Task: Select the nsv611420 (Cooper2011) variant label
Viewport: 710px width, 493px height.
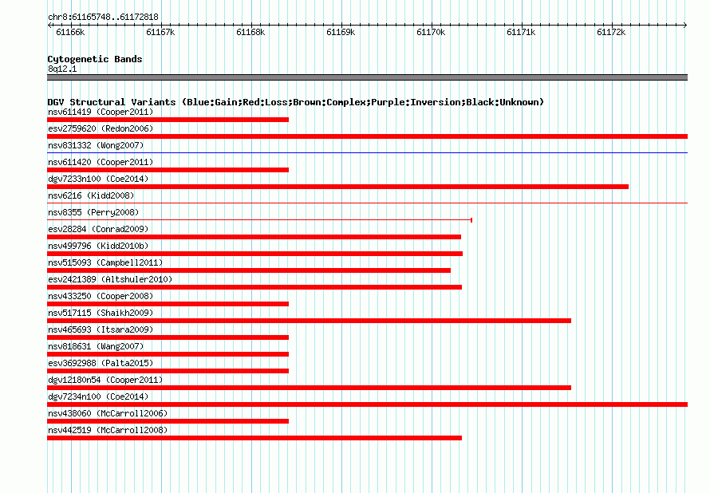Action: click(x=101, y=162)
